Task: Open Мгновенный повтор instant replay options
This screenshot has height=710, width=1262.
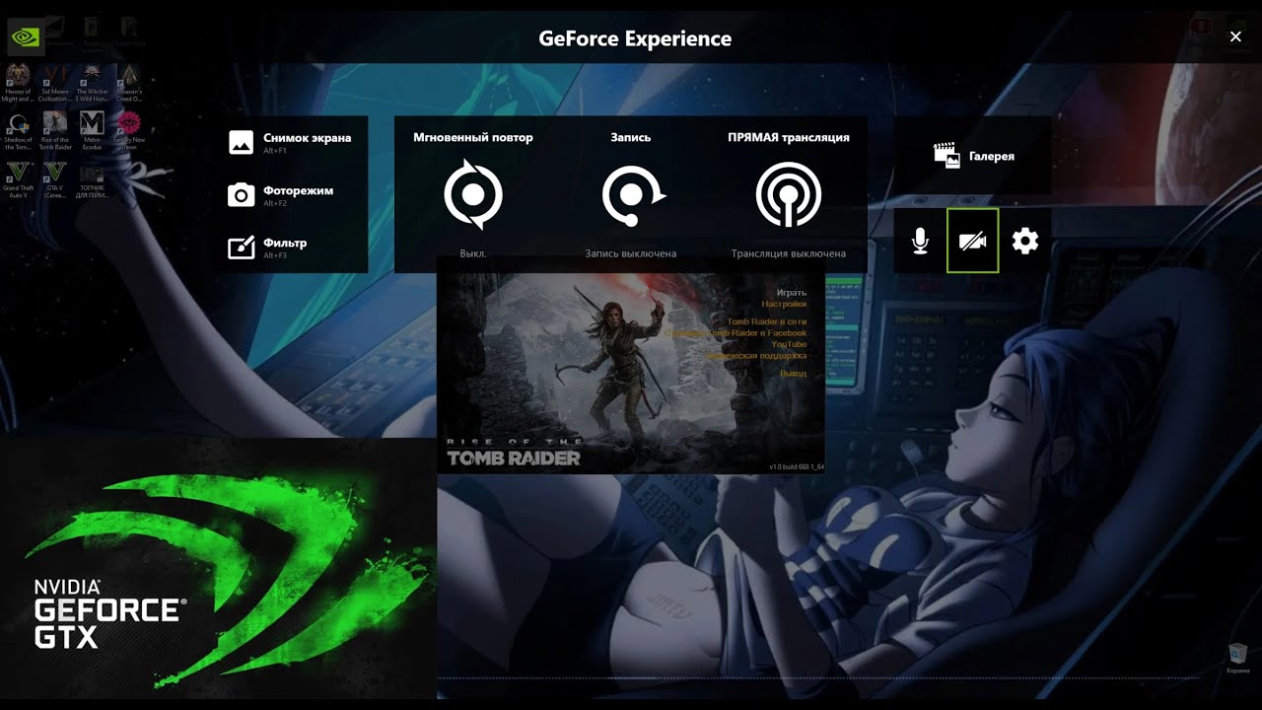Action: pos(473,194)
